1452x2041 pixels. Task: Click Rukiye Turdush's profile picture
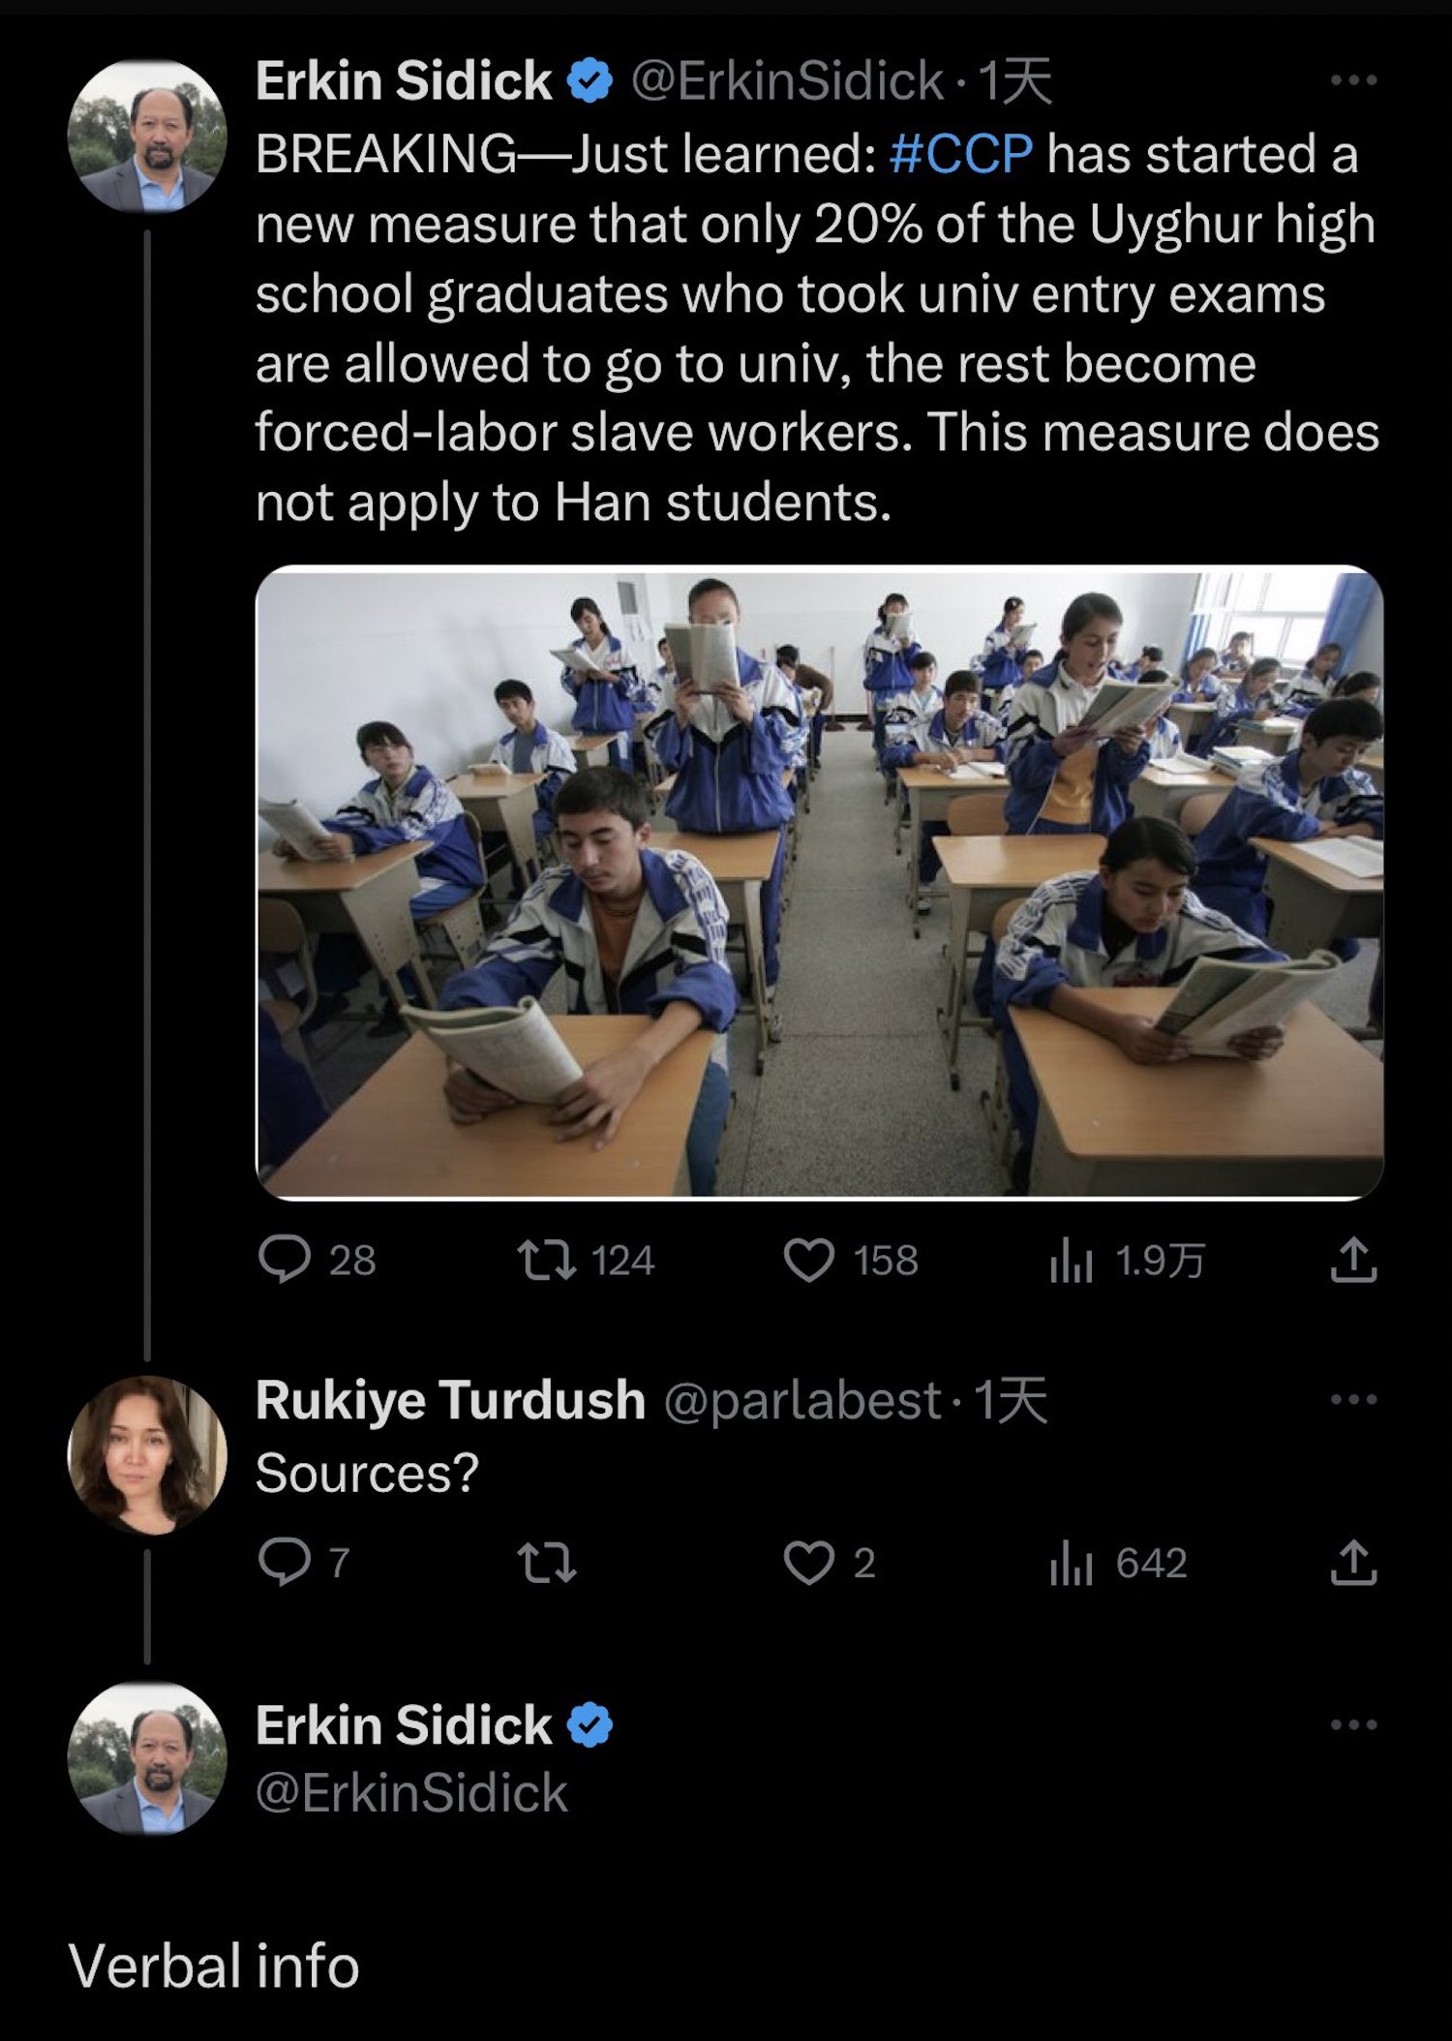click(x=147, y=1455)
